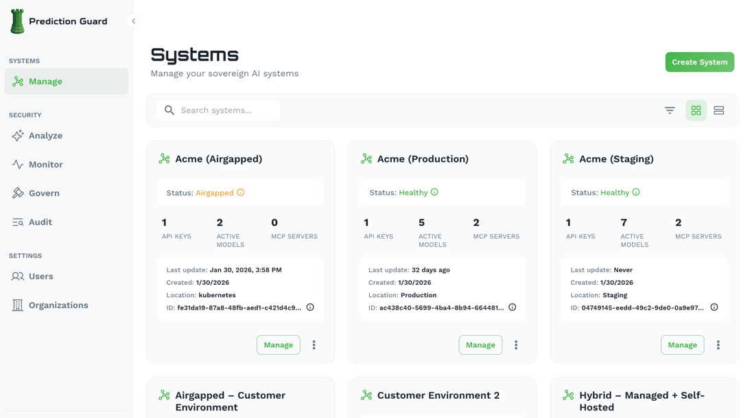Click the Acme (Production) card title
Screen dimensions: 752x418
coord(423,159)
